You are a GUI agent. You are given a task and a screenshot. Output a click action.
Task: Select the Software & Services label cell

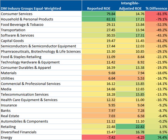click(x=41, y=35)
